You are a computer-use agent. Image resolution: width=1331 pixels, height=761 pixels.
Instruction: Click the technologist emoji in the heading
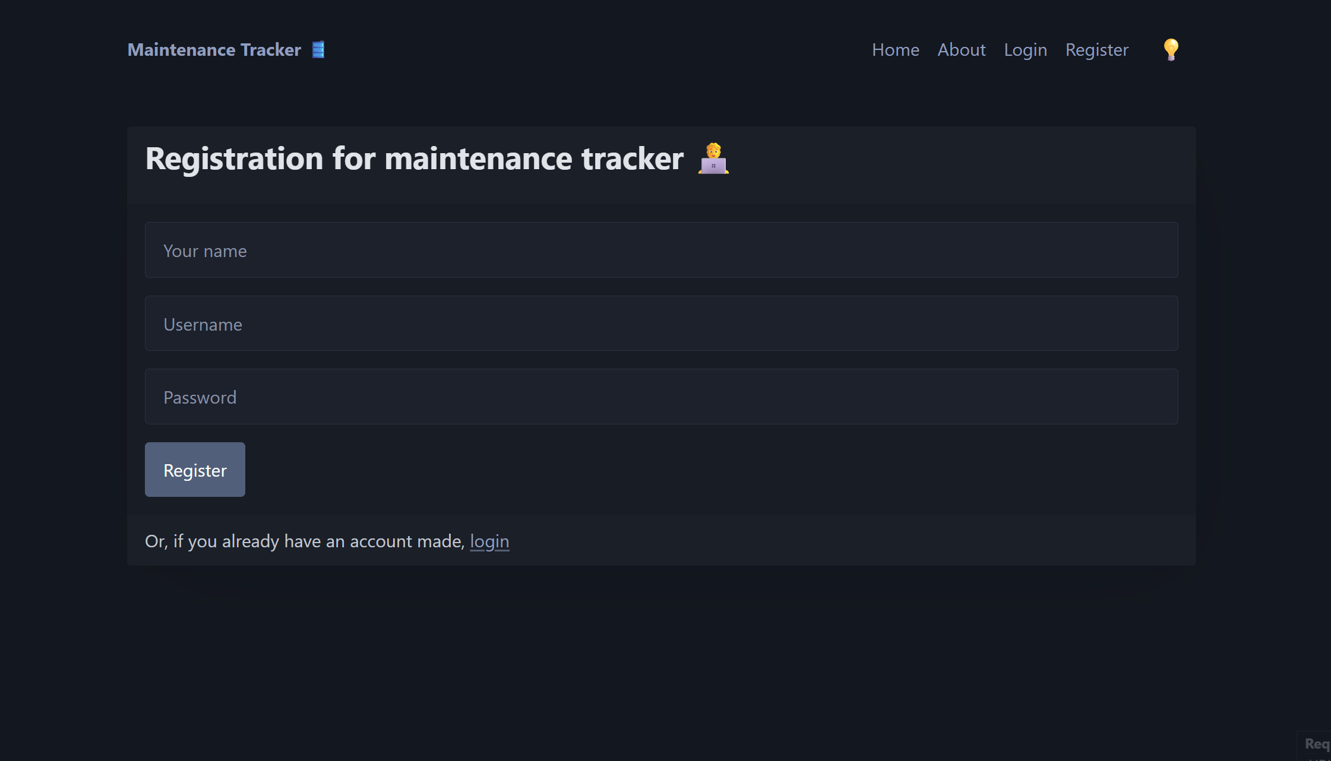[x=713, y=158]
